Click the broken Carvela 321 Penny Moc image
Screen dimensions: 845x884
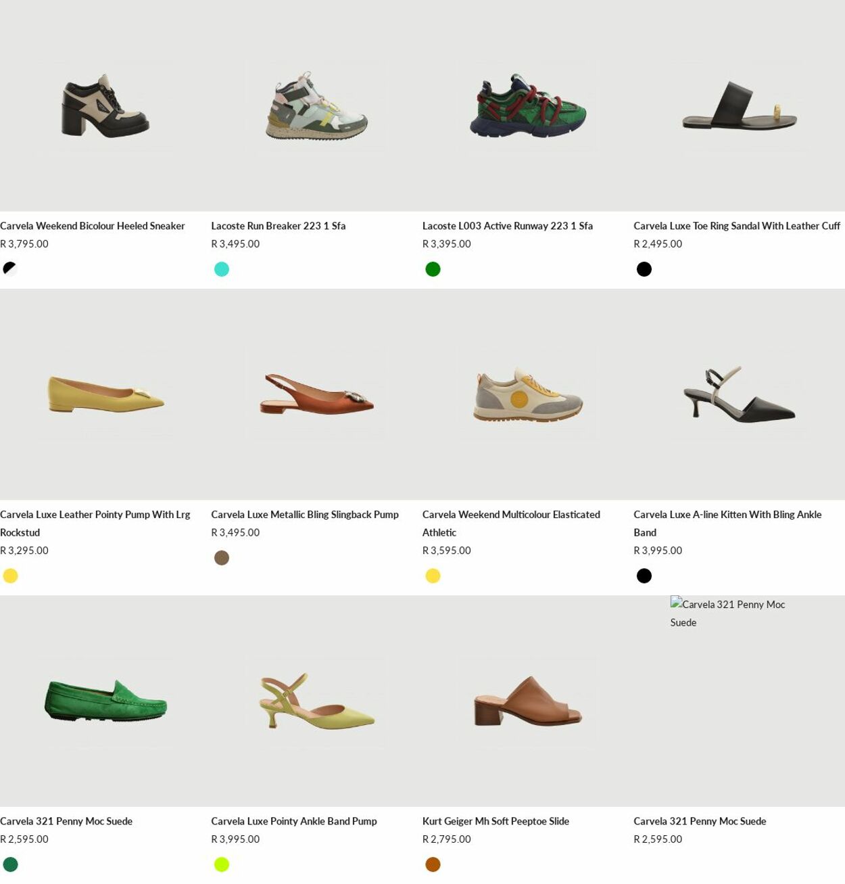[739, 701]
